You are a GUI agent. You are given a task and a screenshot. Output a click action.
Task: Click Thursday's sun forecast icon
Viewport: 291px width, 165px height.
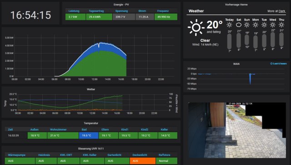point(281,25)
